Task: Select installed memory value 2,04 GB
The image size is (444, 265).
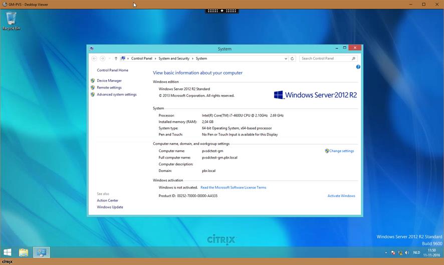Action: point(207,122)
